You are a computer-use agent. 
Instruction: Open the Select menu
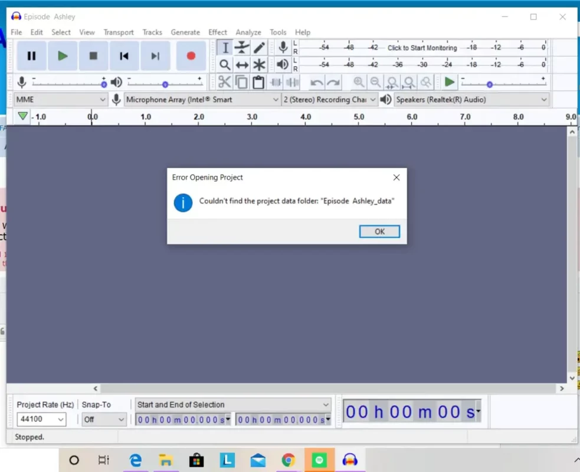click(x=61, y=32)
